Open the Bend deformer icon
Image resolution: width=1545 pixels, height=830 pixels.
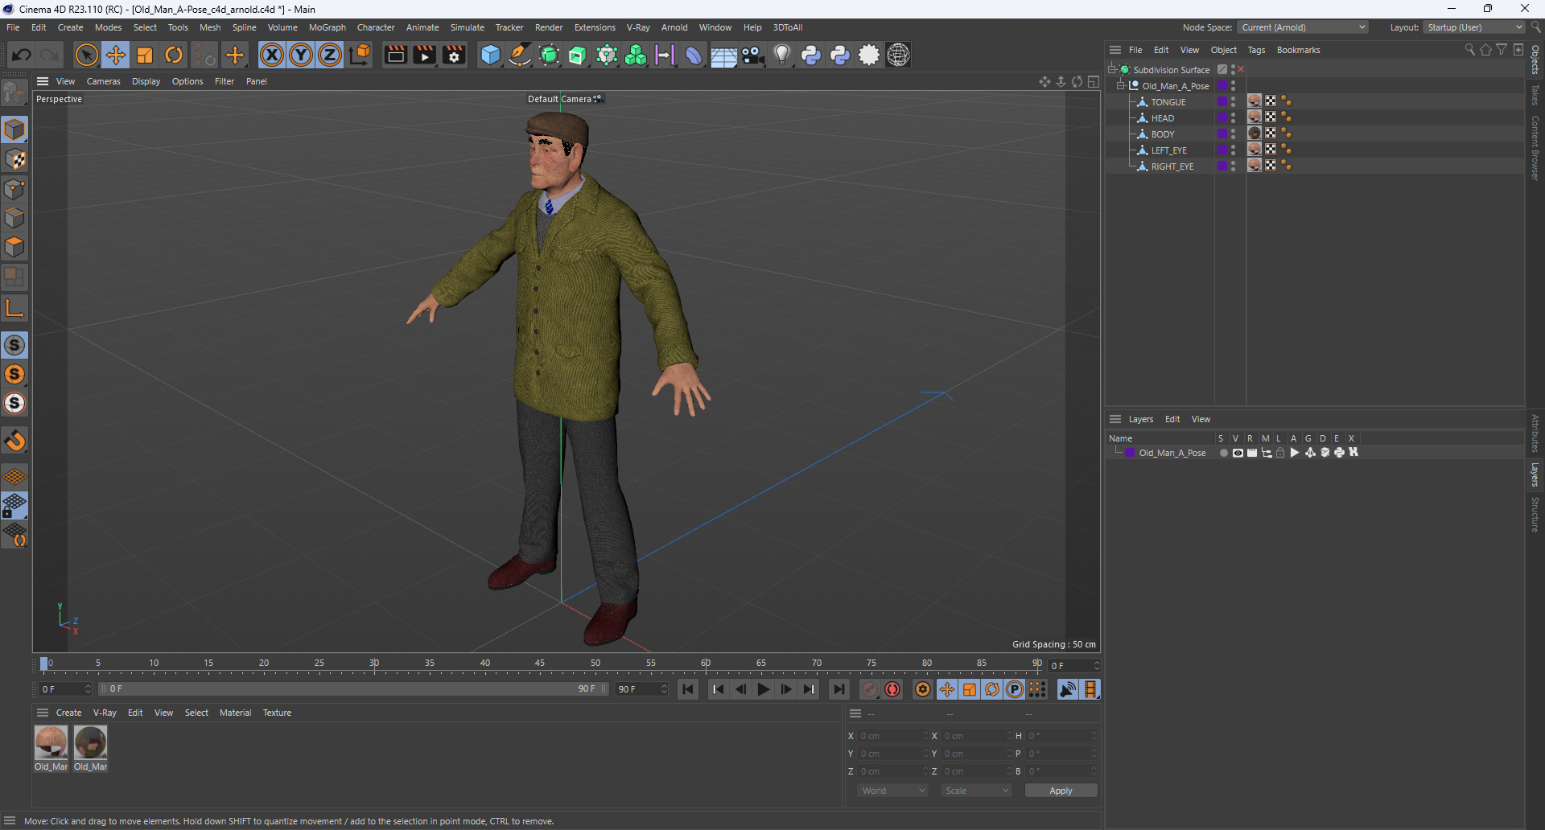pyautogui.click(x=694, y=55)
